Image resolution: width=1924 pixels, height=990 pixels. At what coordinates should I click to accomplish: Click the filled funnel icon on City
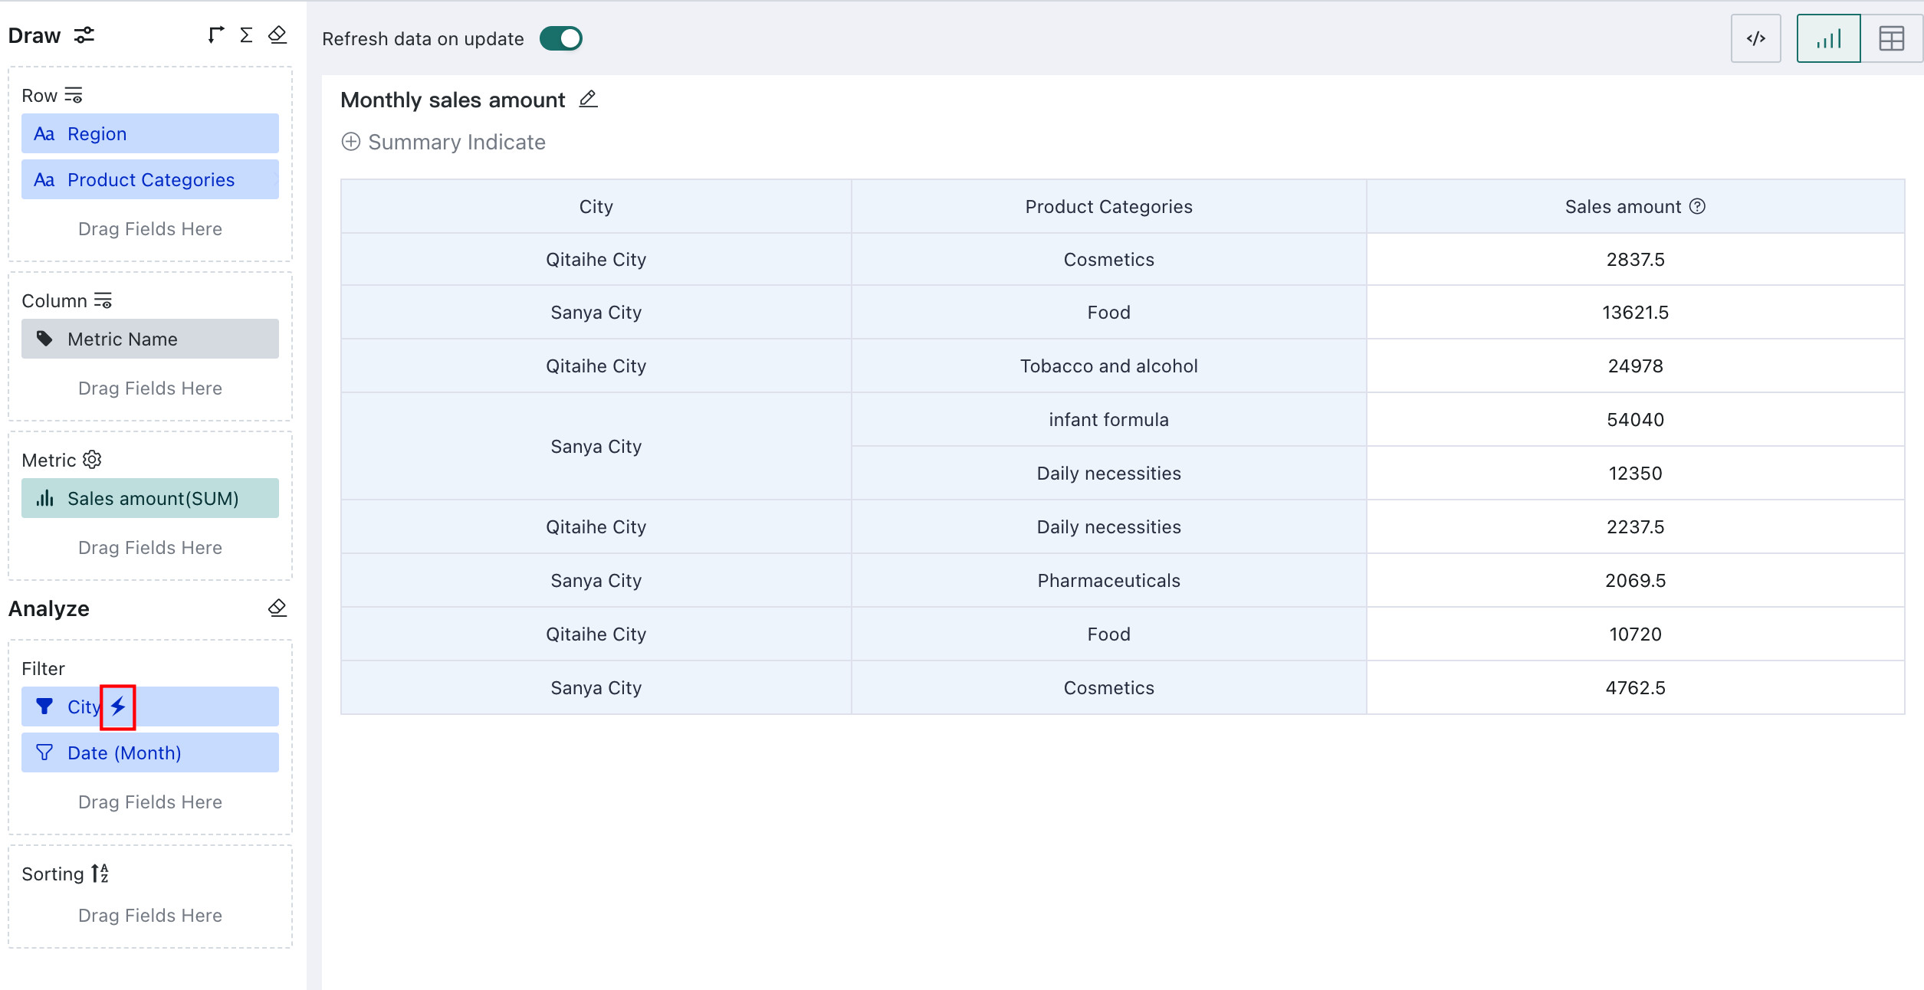click(44, 706)
